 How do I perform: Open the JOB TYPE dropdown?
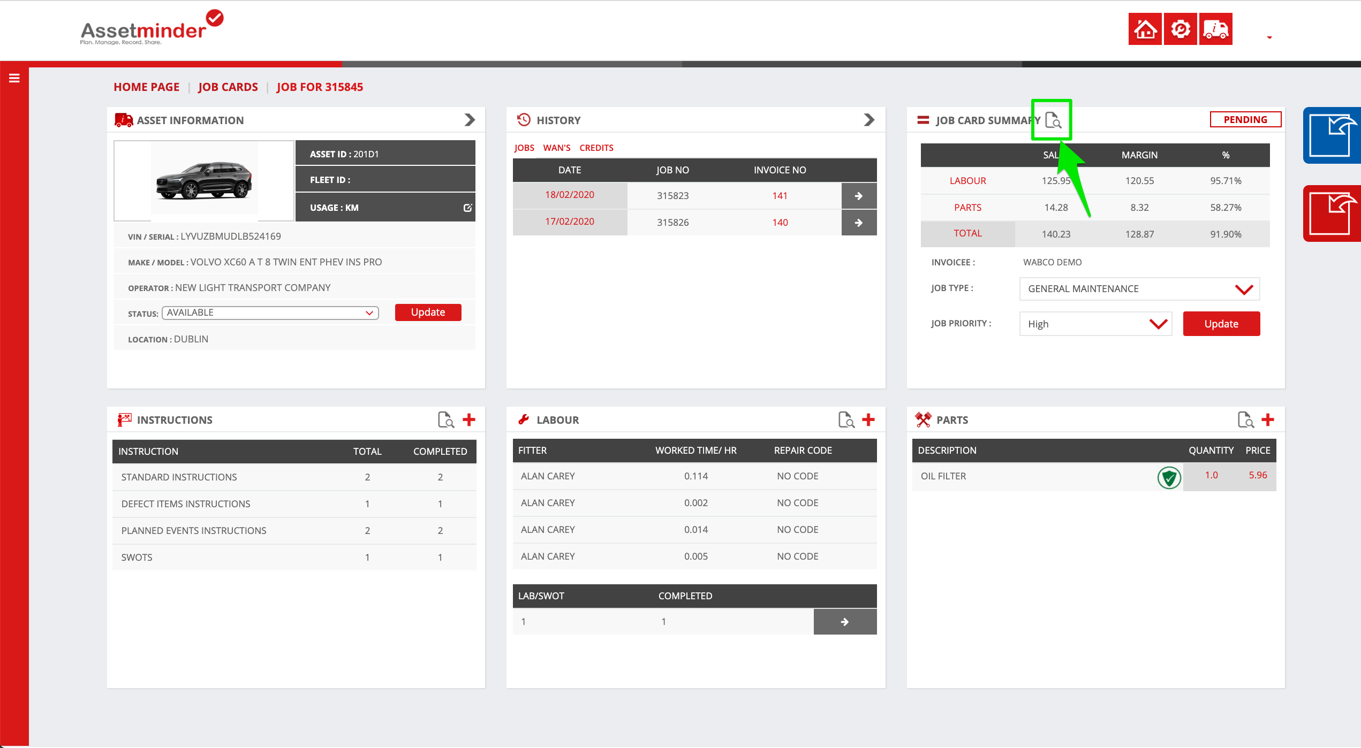pyautogui.click(x=1139, y=289)
